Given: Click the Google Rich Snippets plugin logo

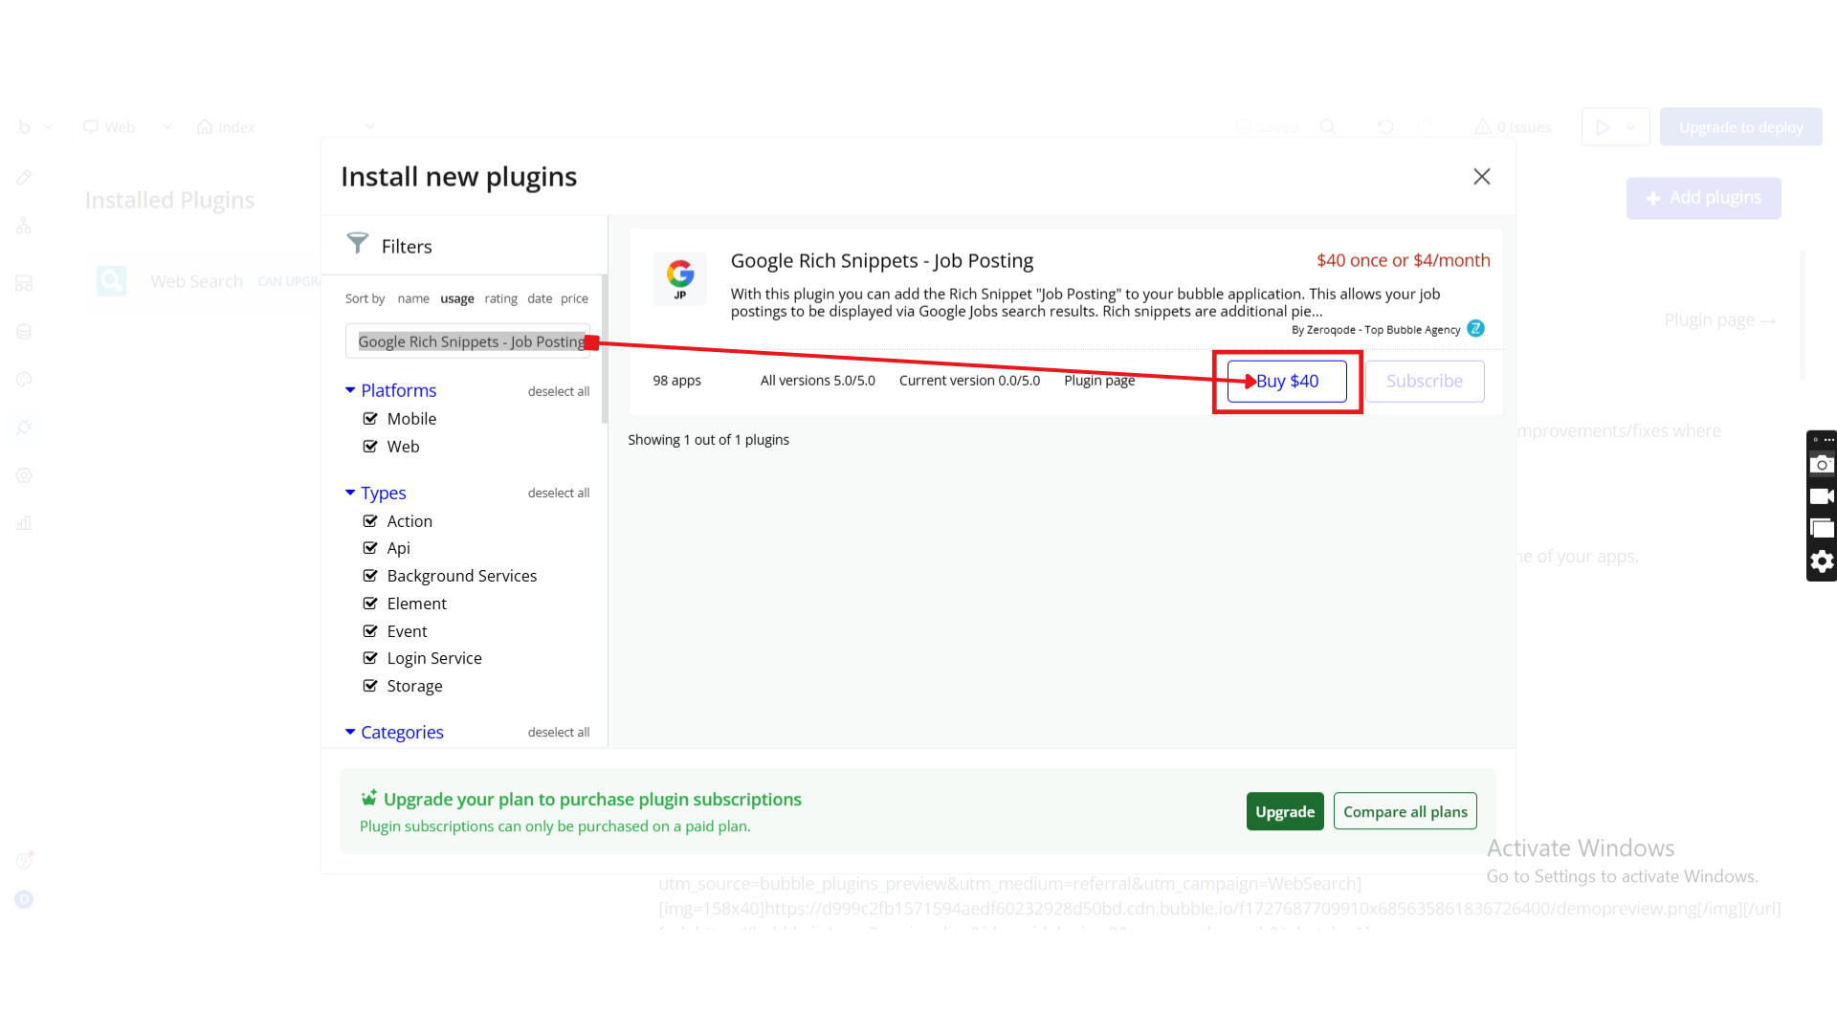Looking at the screenshot, I should 679,278.
